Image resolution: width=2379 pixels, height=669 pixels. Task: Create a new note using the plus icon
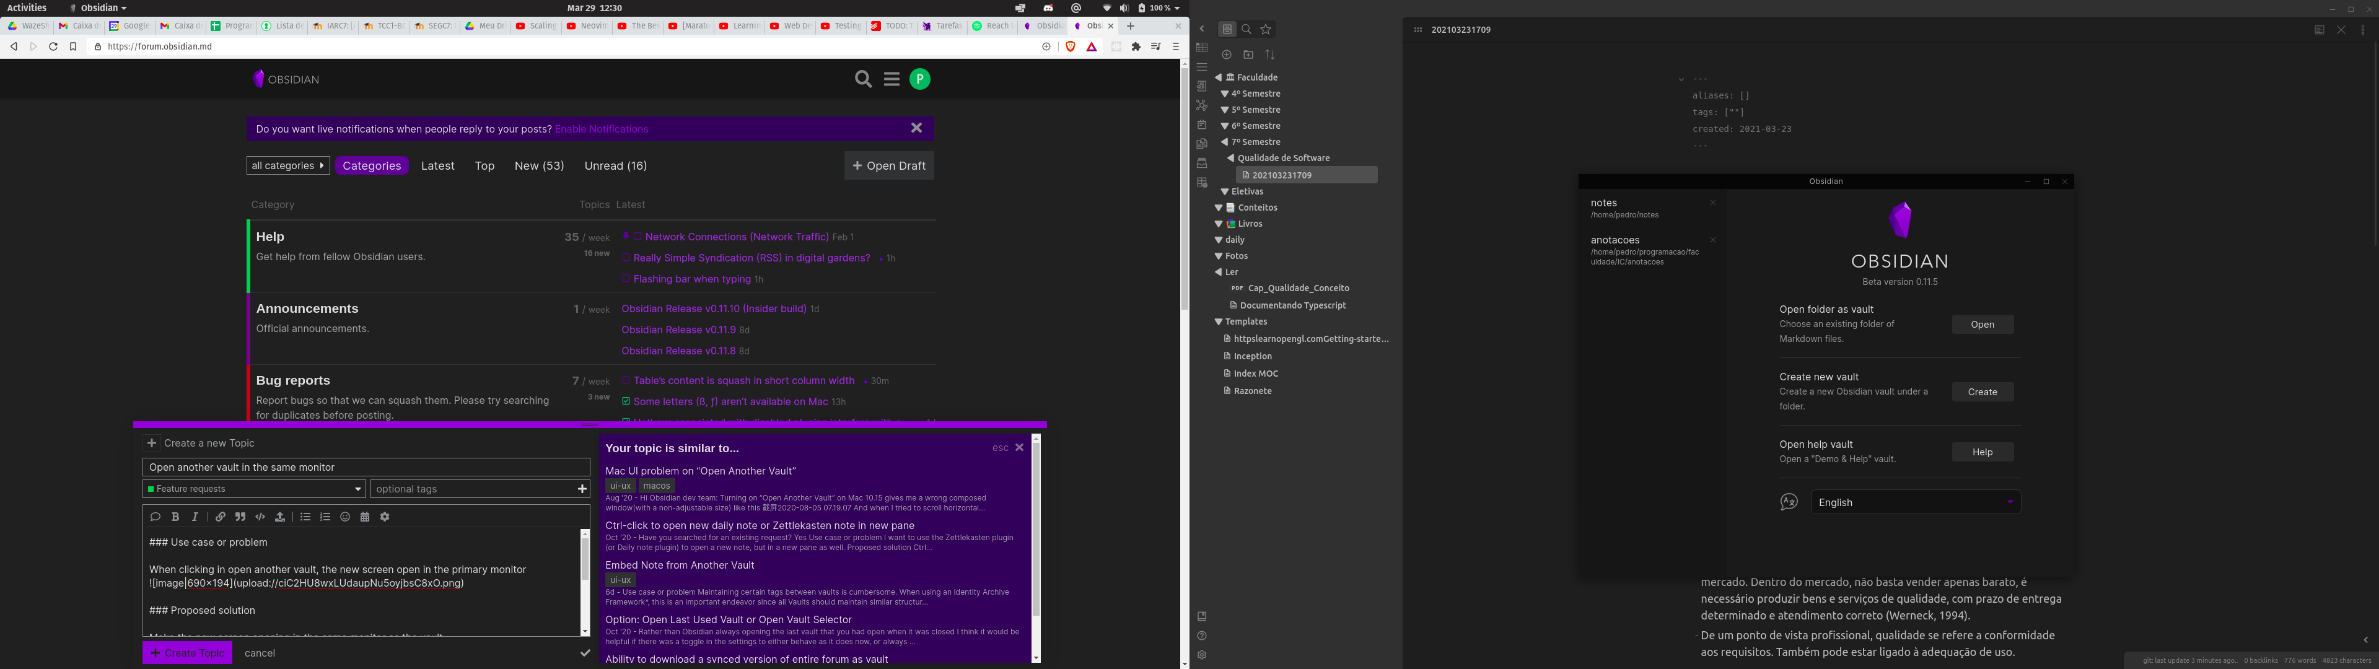coord(1227,55)
